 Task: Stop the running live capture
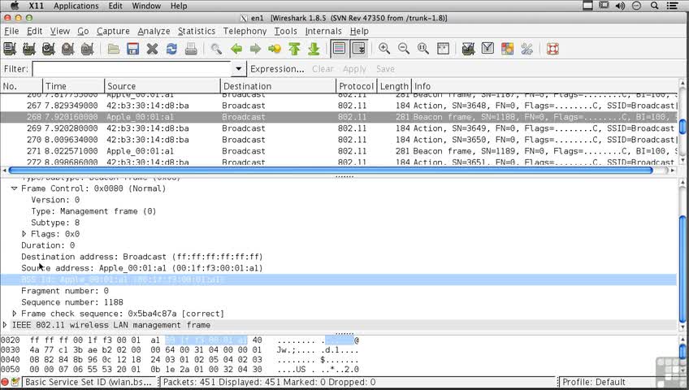67,49
